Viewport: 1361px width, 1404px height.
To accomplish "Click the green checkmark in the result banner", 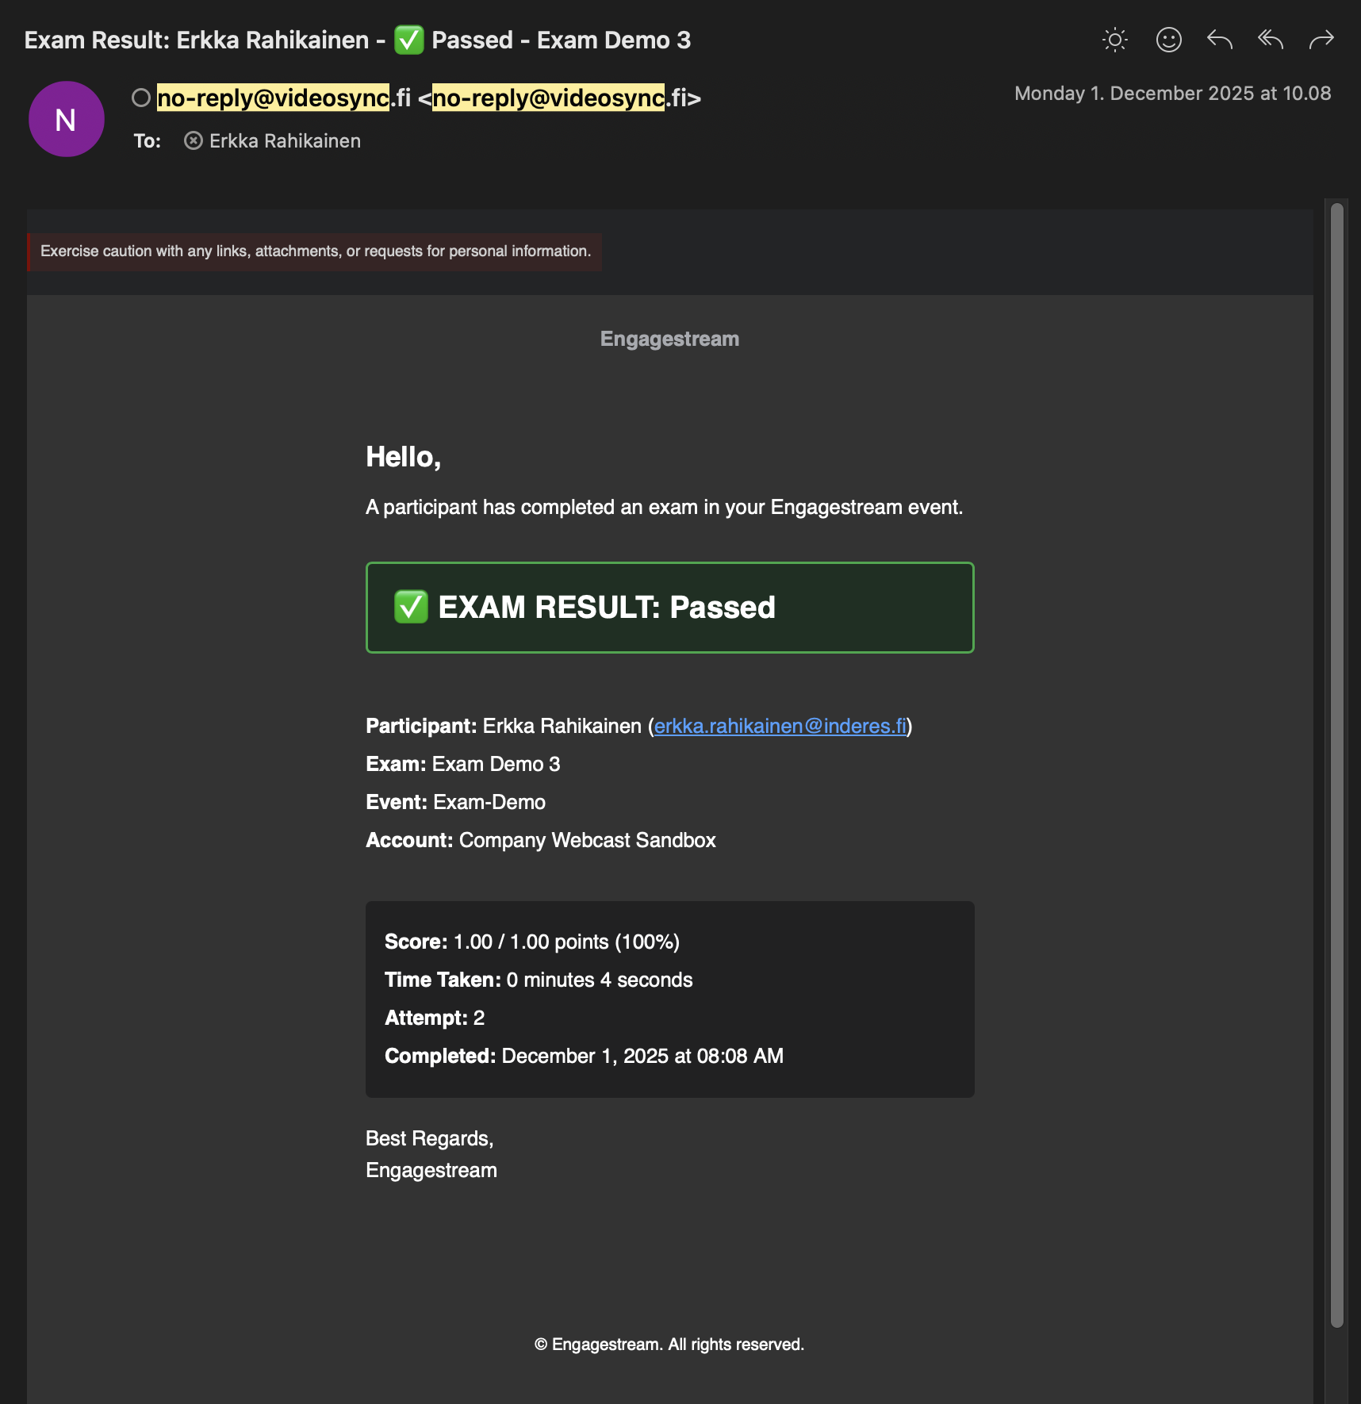I will [411, 607].
